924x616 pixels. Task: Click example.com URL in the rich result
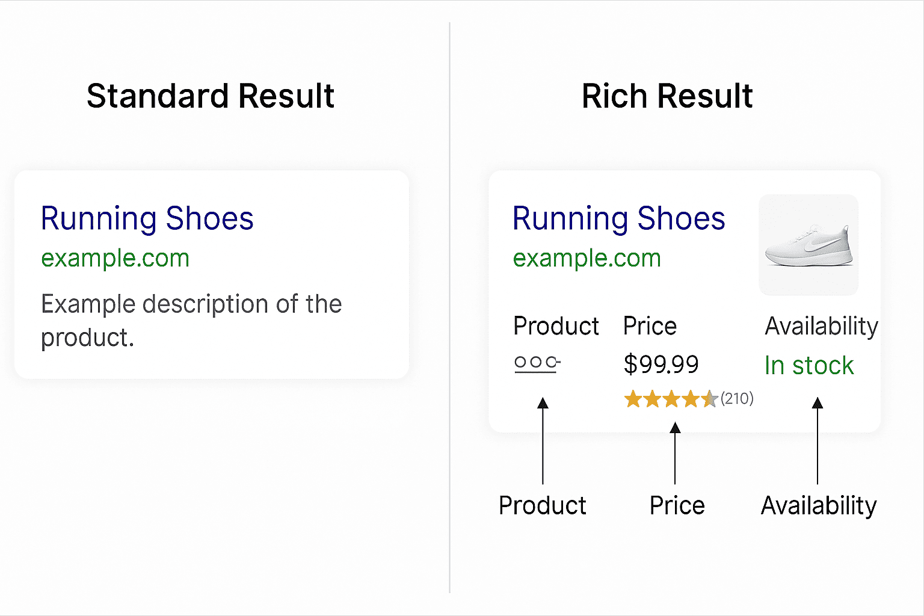(587, 258)
